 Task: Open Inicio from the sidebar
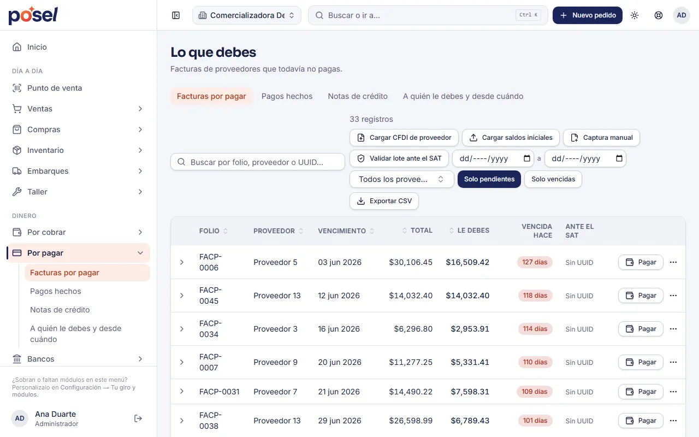[78, 47]
